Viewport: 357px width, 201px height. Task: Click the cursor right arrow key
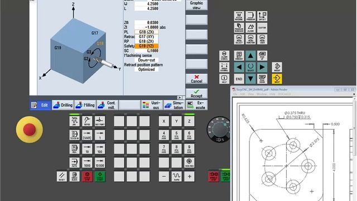pyautogui.click(x=262, y=67)
